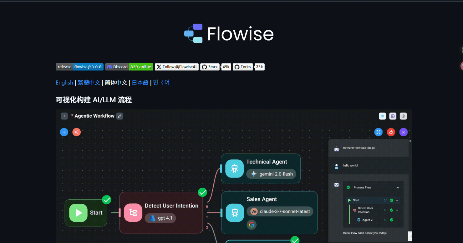The image size is (463, 243).
Task: Select the Technical Agent node
Action: [x=261, y=168]
